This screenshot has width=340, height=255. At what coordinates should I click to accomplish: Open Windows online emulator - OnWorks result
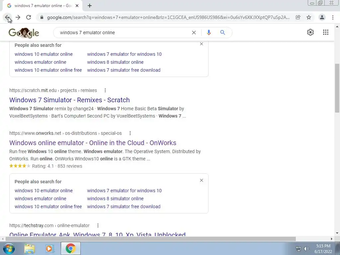click(93, 143)
